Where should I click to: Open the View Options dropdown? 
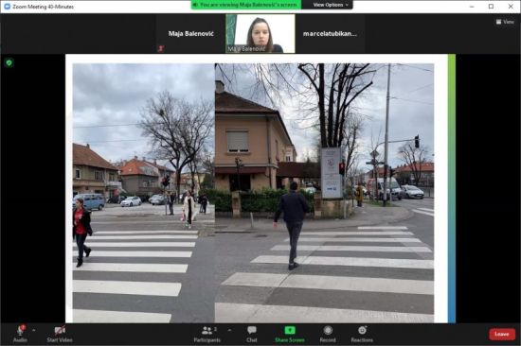pyautogui.click(x=331, y=5)
